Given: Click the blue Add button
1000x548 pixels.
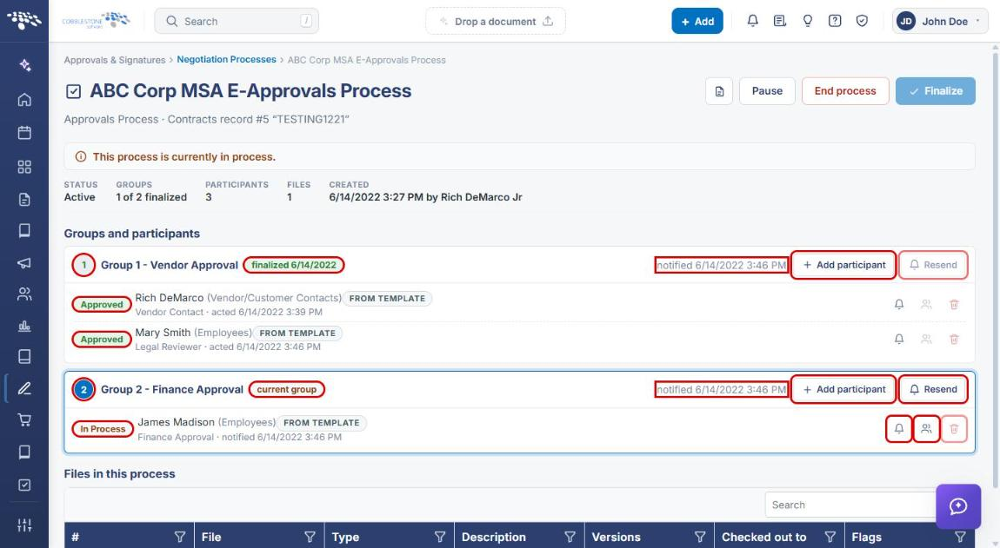Looking at the screenshot, I should (697, 21).
